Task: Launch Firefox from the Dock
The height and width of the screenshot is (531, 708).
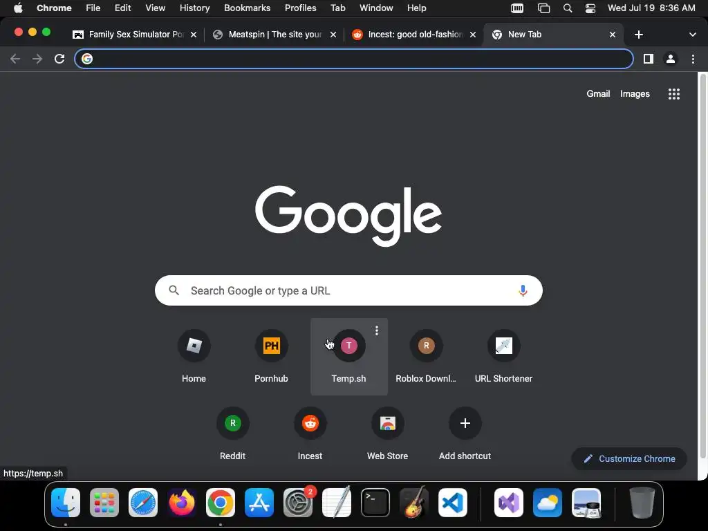Action: (x=182, y=503)
